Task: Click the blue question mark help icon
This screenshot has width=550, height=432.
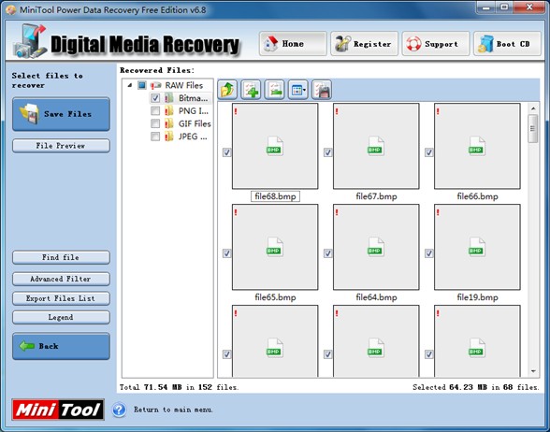Action: point(120,410)
